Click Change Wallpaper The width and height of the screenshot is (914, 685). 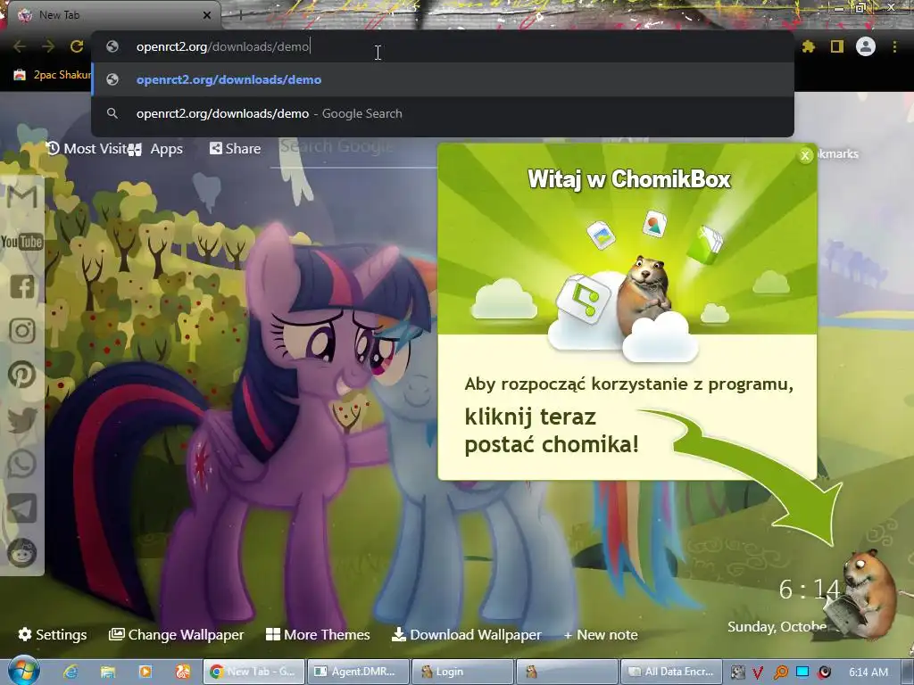click(177, 634)
